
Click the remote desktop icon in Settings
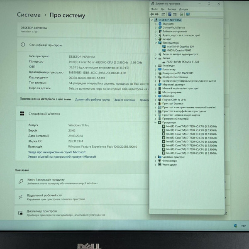[x=21, y=197]
